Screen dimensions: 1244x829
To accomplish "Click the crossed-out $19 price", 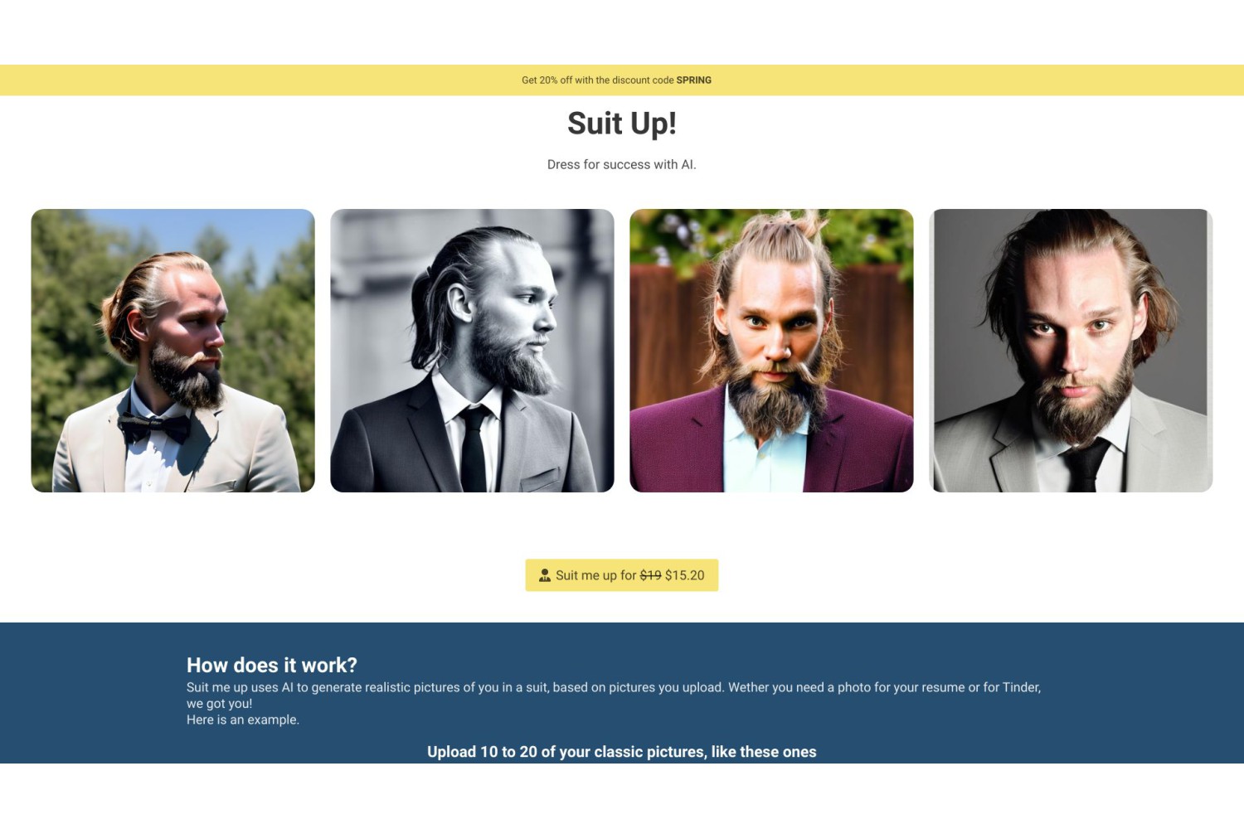I will coord(650,575).
